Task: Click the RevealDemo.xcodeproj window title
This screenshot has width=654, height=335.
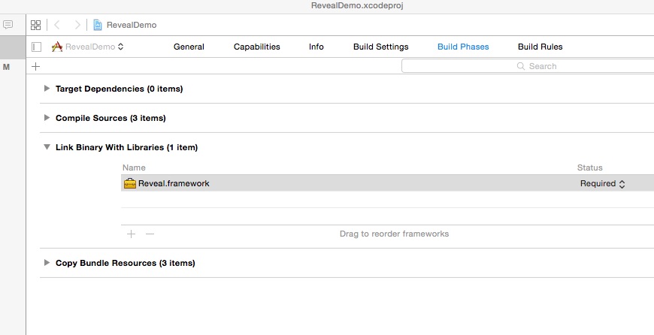Action: [357, 6]
